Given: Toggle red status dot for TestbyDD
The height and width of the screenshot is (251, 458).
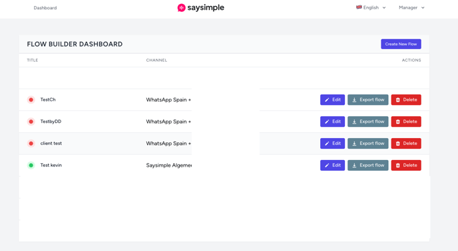Looking at the screenshot, I should click(31, 122).
